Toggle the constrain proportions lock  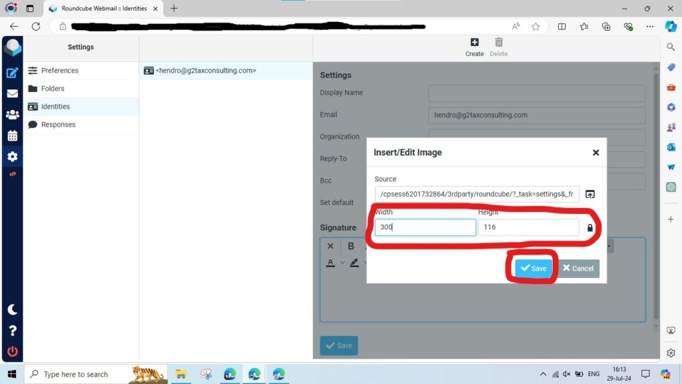(589, 228)
